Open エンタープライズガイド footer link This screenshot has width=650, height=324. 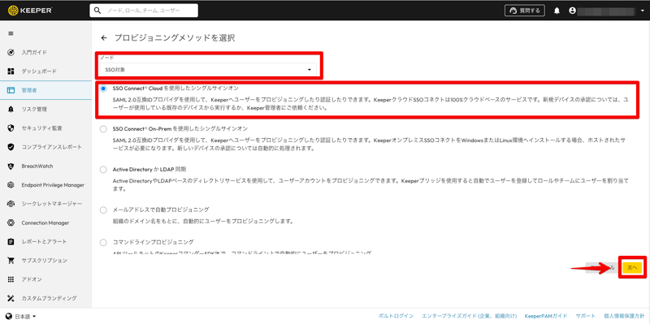(x=469, y=316)
